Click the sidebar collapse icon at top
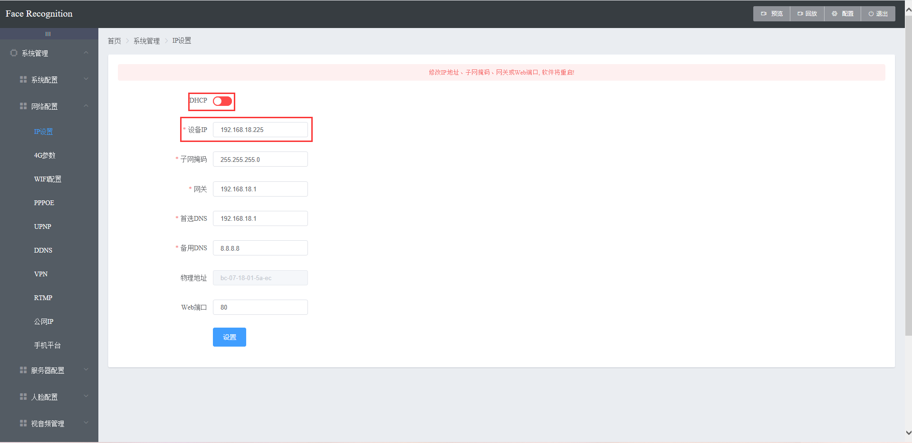The height and width of the screenshot is (443, 912). pyautogui.click(x=48, y=34)
